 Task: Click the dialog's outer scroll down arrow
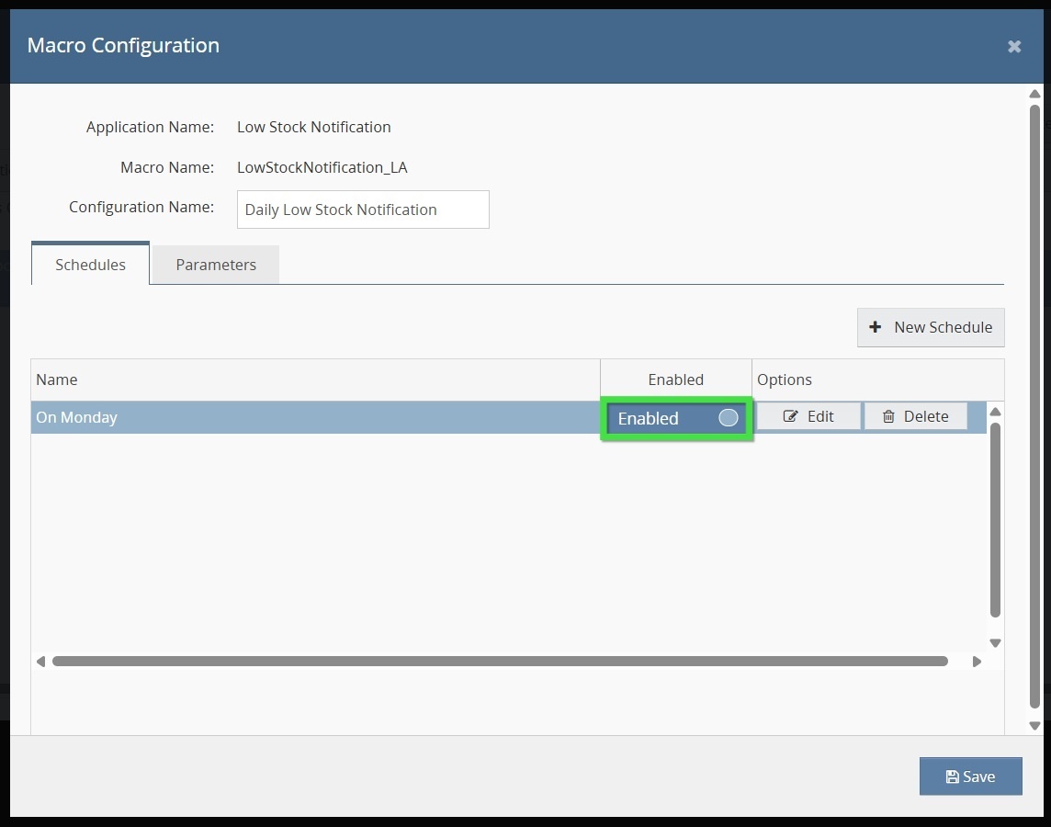click(1035, 726)
